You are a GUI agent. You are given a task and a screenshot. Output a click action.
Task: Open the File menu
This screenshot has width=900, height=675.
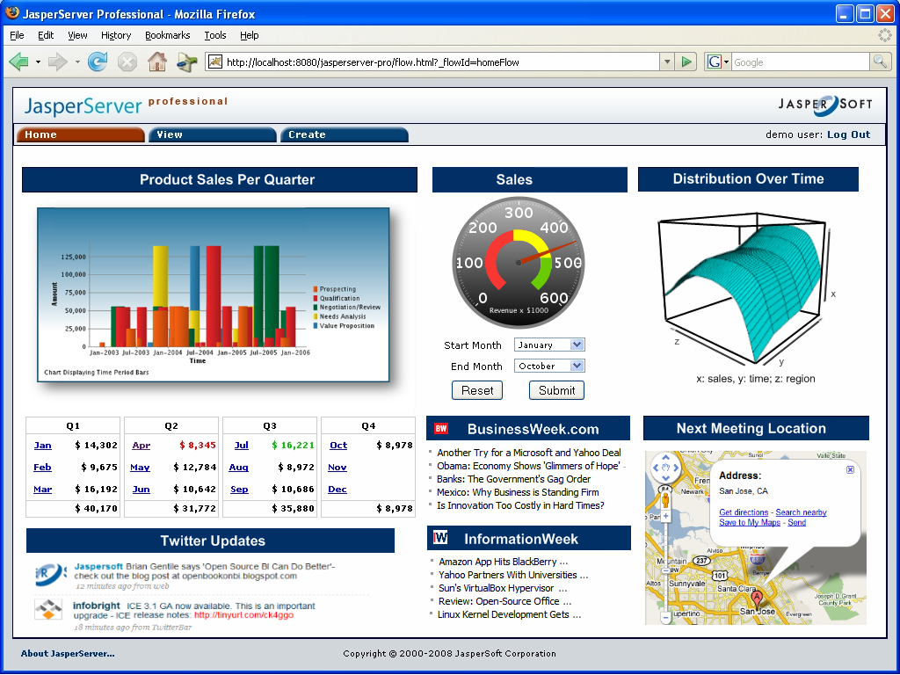click(x=18, y=35)
